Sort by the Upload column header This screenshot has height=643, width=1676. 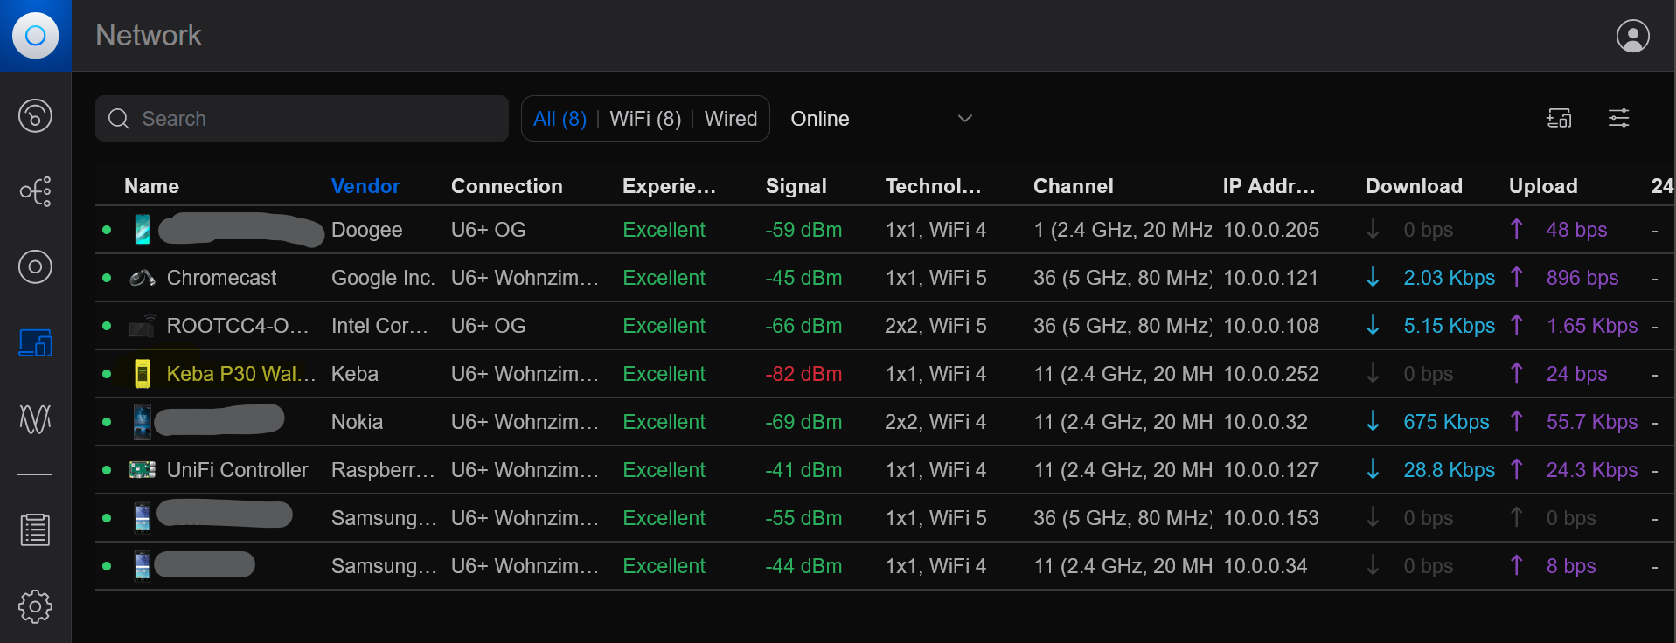(x=1543, y=186)
